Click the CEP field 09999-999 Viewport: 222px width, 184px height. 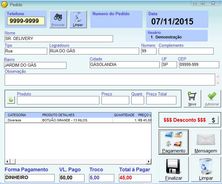(199, 65)
